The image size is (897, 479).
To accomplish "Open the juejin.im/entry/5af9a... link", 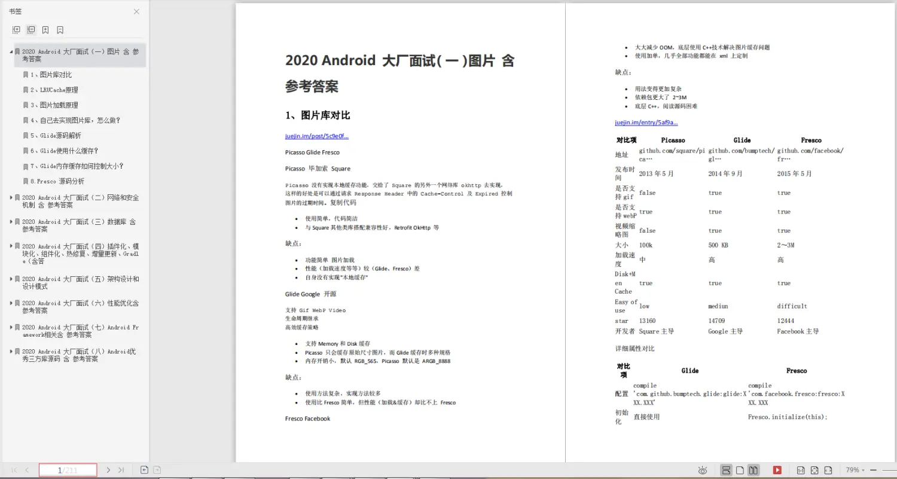I will [x=646, y=123].
